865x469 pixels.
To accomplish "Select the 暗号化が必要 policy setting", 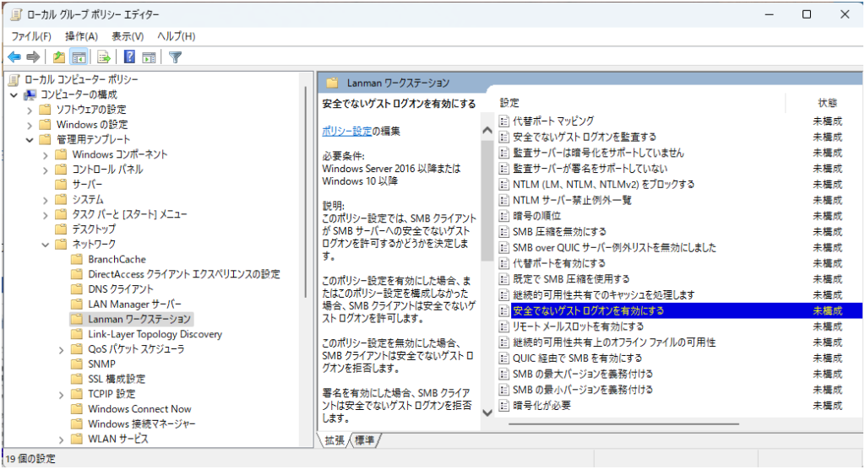I will pos(541,405).
